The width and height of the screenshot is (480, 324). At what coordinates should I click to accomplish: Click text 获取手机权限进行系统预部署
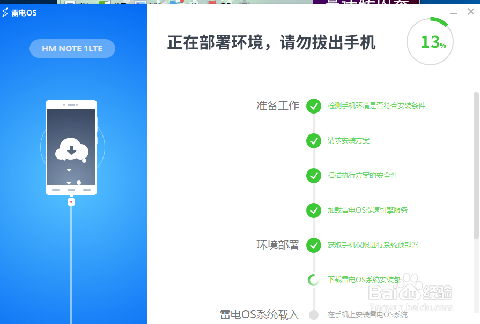click(x=373, y=245)
